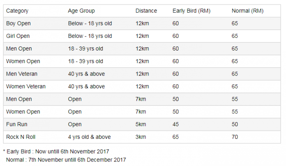Click the Women Veteran row label
The image size is (286, 166).
pyautogui.click(x=26, y=86)
